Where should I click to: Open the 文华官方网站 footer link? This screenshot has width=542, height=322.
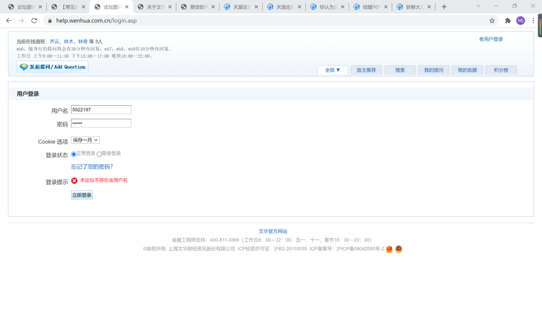(x=273, y=231)
